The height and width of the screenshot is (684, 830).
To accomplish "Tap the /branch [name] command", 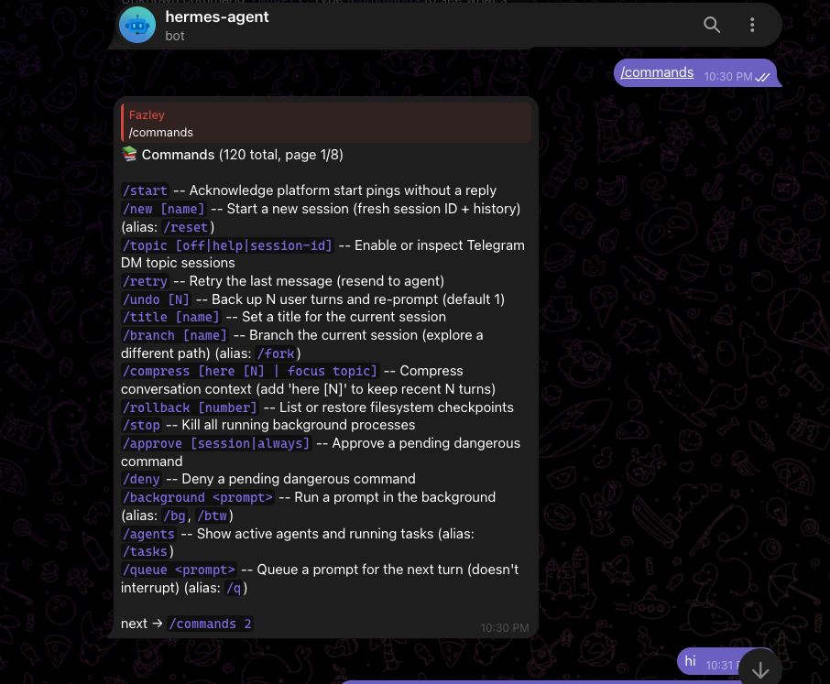I will 175,335.
